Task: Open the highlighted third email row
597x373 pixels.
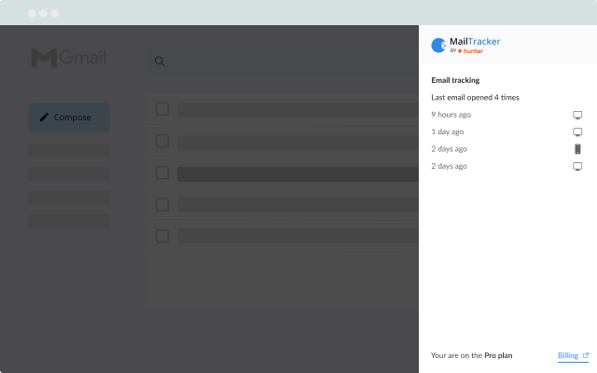Action: click(x=298, y=174)
